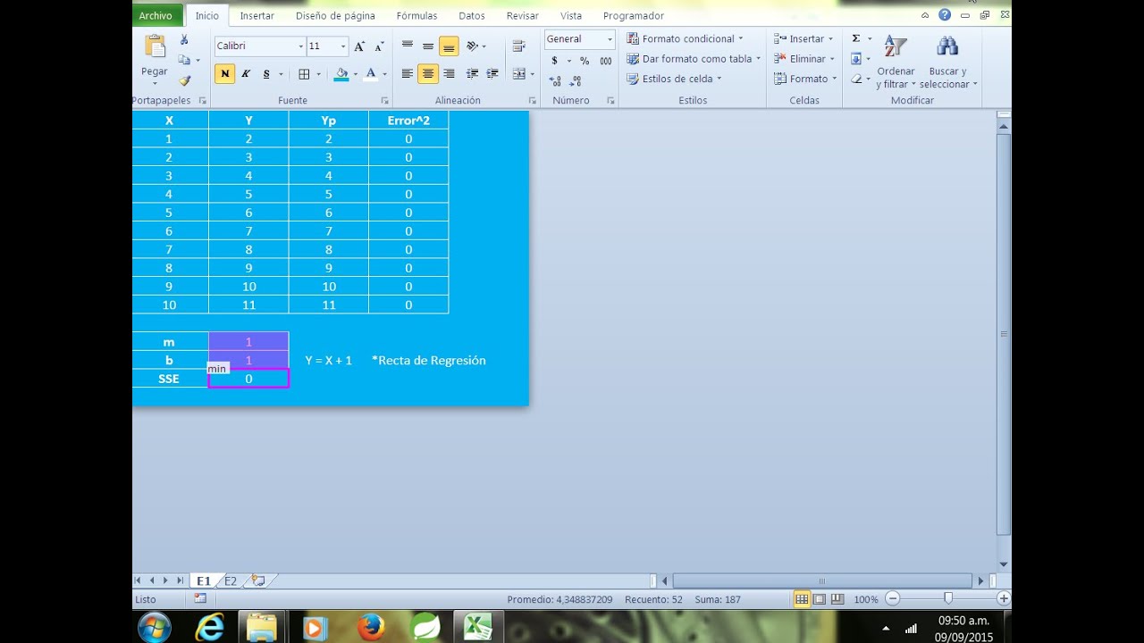Open the Calibri font name dropdown
This screenshot has width=1144, height=643.
[x=300, y=46]
